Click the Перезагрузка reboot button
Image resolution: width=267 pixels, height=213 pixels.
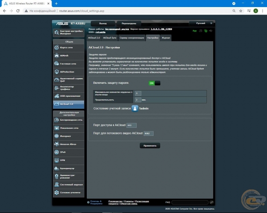click(129, 24)
